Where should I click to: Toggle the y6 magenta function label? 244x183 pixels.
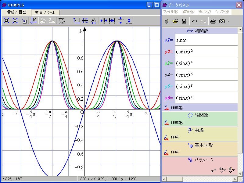[169, 98]
